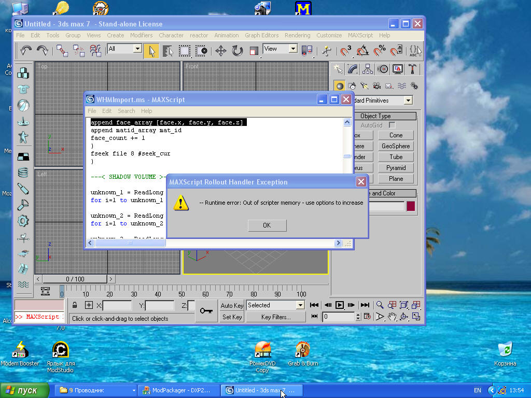Screen dimensions: 531x398
Task: Collapse the Object Type rollout
Action: tap(375, 116)
